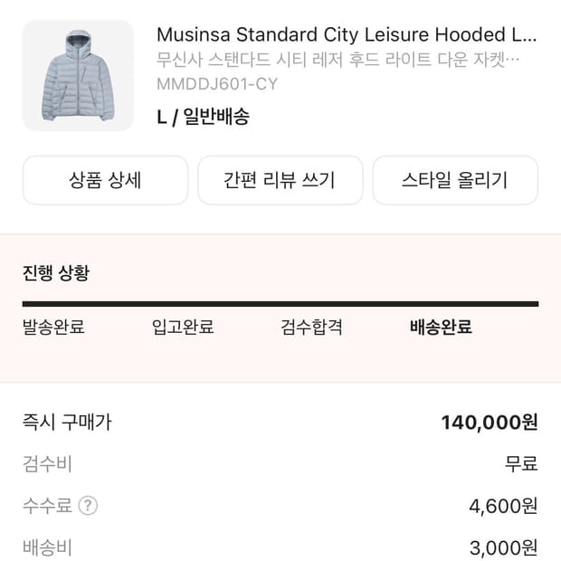Tap the 검수합격 progress step
Screen dimensions: 561x561
click(x=312, y=328)
